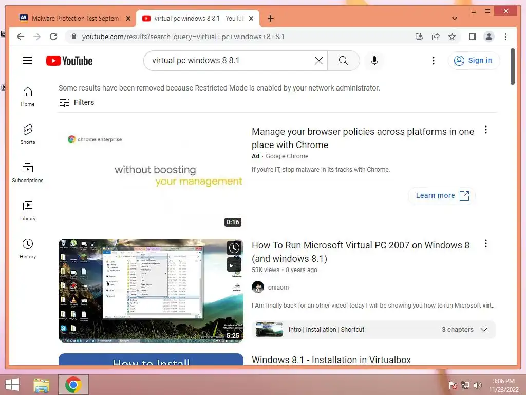Click the Sign in button
This screenshot has height=395, width=526.
(473, 61)
